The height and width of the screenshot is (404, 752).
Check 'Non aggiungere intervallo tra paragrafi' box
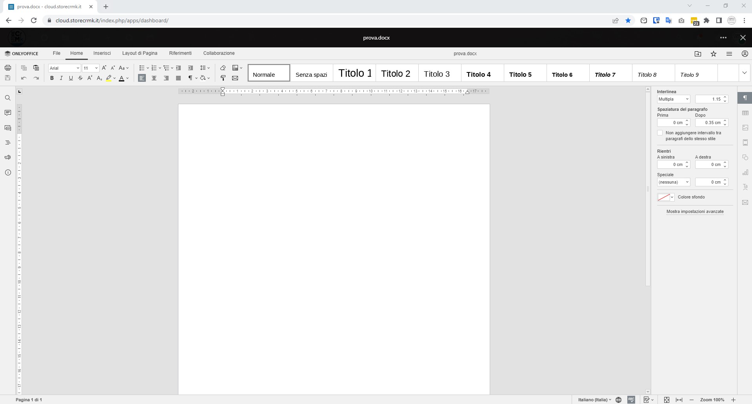click(660, 133)
